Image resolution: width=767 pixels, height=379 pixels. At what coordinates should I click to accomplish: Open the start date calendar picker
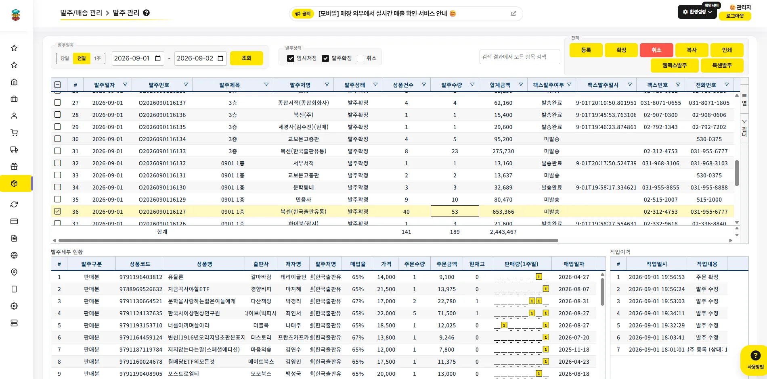(x=158, y=58)
